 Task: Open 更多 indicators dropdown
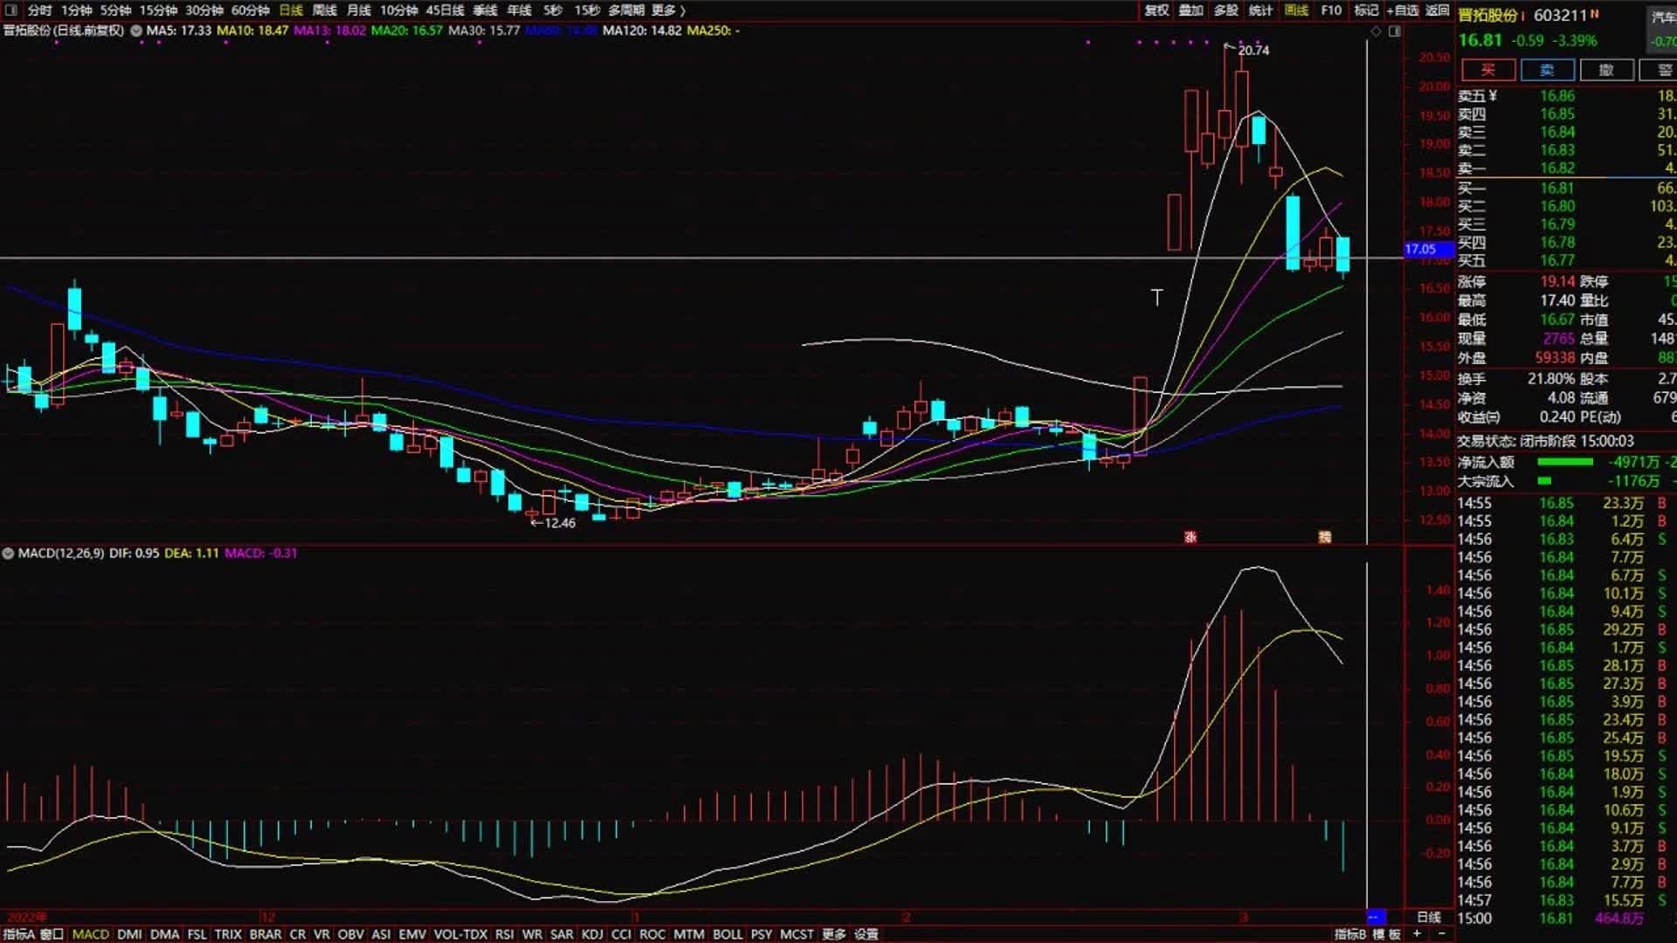pyautogui.click(x=834, y=934)
